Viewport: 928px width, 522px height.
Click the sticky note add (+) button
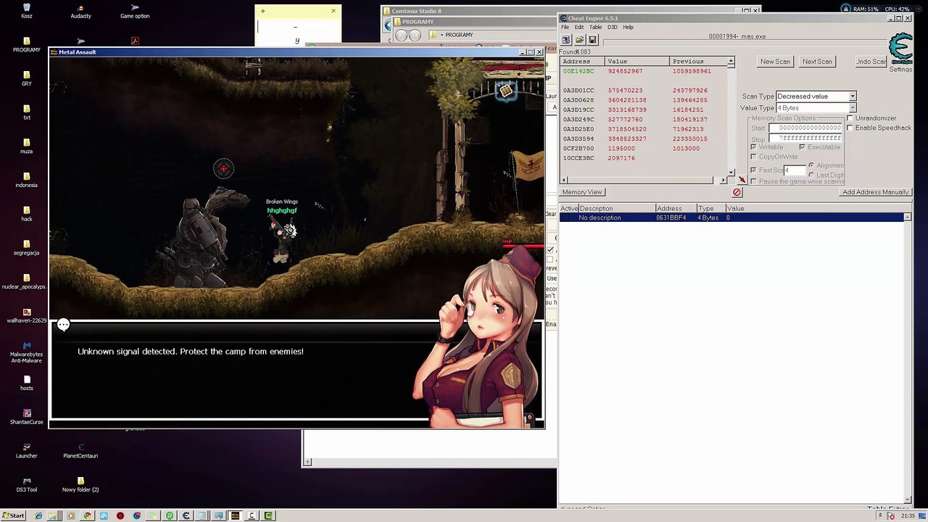(262, 11)
